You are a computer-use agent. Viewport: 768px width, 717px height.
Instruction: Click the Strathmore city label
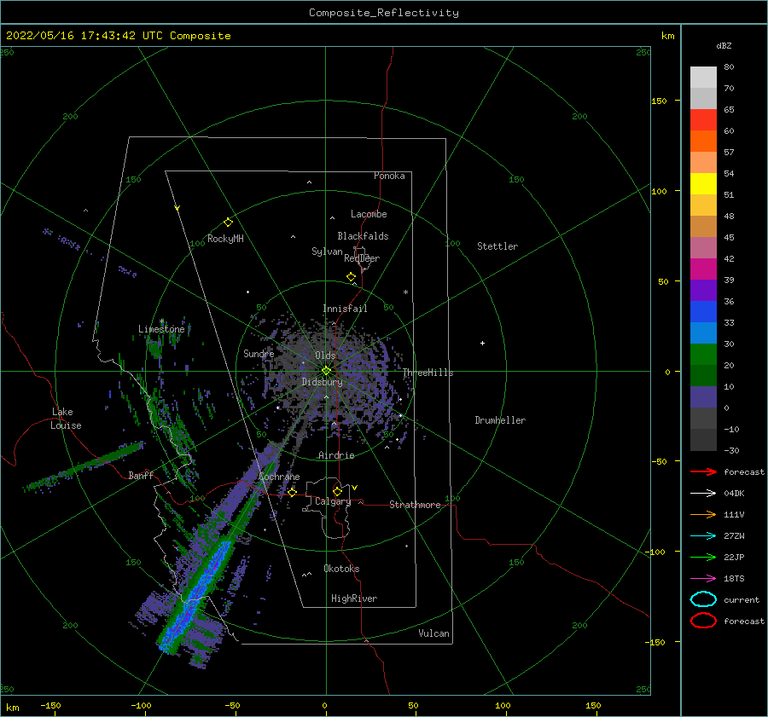pyautogui.click(x=415, y=505)
